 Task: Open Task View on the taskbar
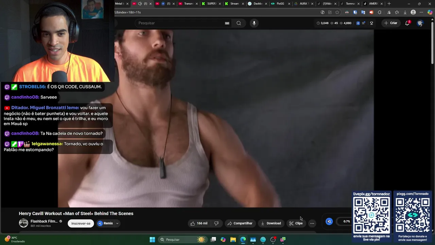click(213, 240)
